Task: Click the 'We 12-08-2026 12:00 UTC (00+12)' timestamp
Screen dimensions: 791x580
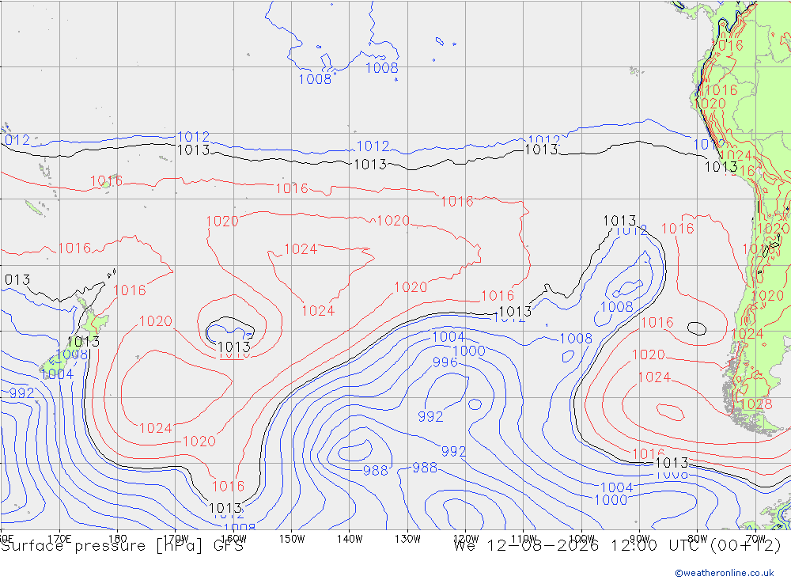Action: point(618,546)
